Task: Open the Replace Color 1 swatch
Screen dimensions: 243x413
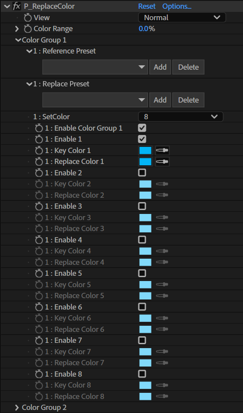Action: point(145,161)
